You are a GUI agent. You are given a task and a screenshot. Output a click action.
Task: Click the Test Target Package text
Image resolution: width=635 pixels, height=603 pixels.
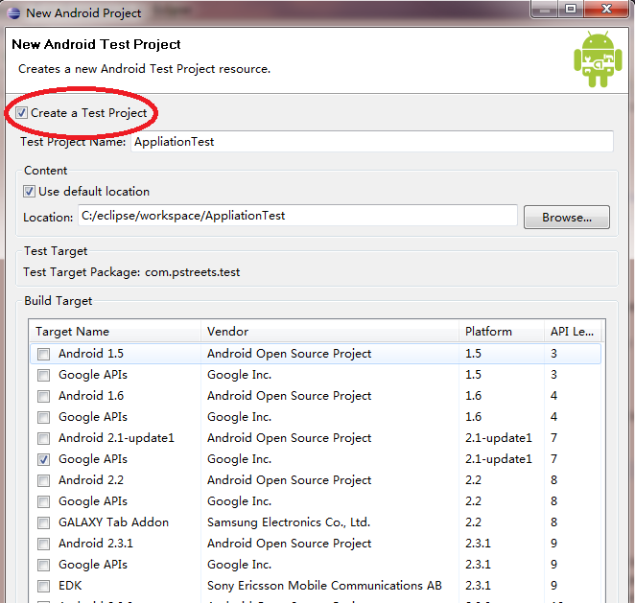point(131,272)
